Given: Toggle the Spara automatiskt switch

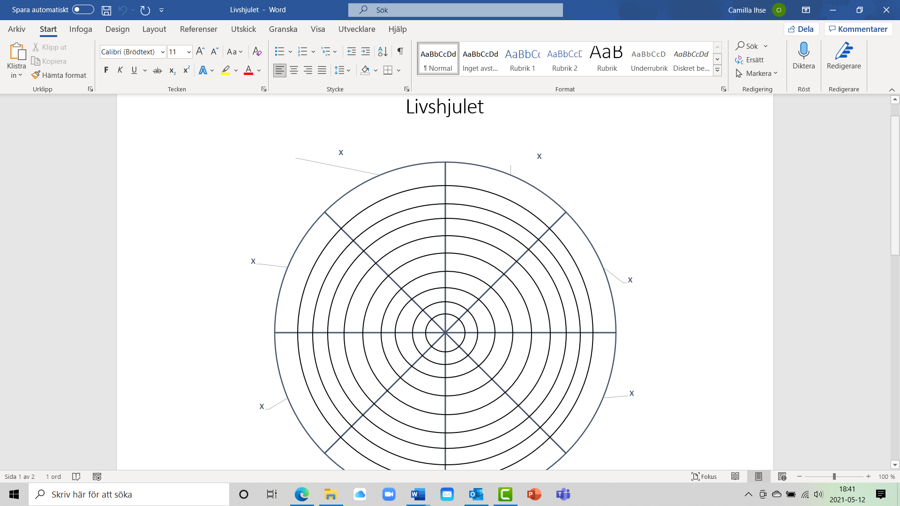Looking at the screenshot, I should (83, 10).
